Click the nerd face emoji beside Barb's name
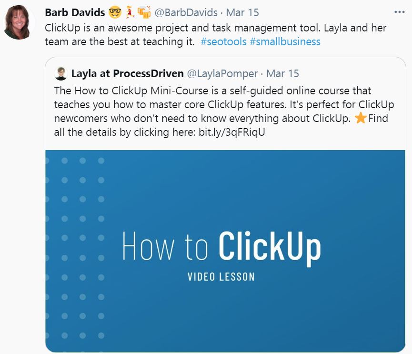 tap(115, 12)
